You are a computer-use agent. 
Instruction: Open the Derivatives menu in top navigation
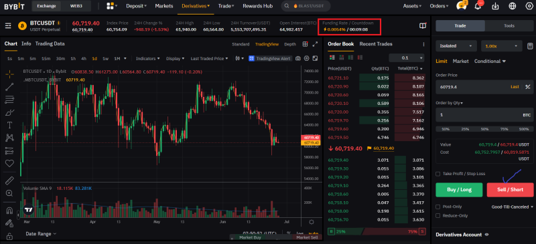point(196,6)
